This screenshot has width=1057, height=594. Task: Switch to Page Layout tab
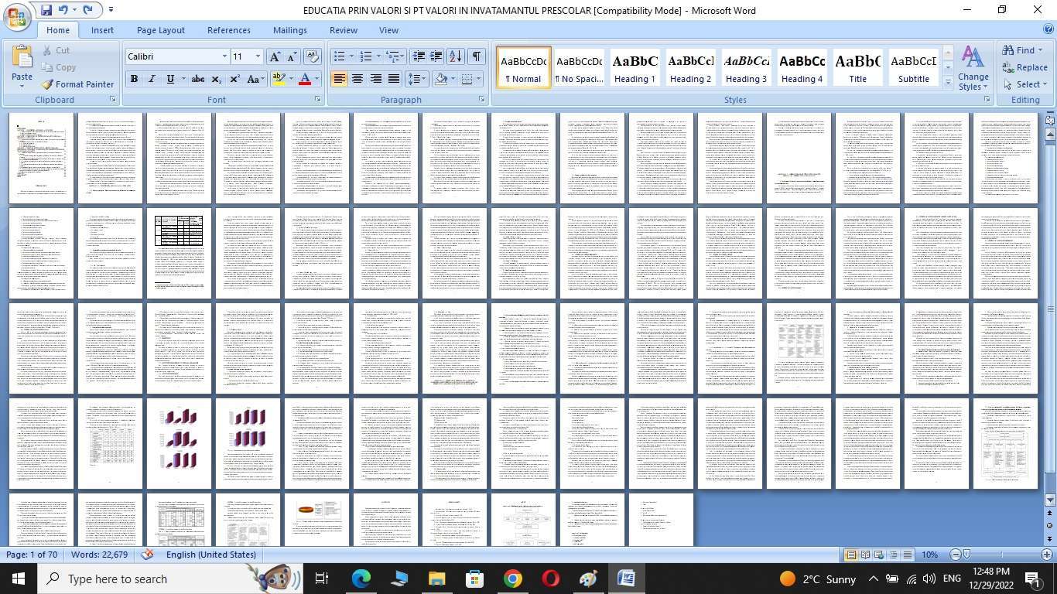(x=161, y=30)
